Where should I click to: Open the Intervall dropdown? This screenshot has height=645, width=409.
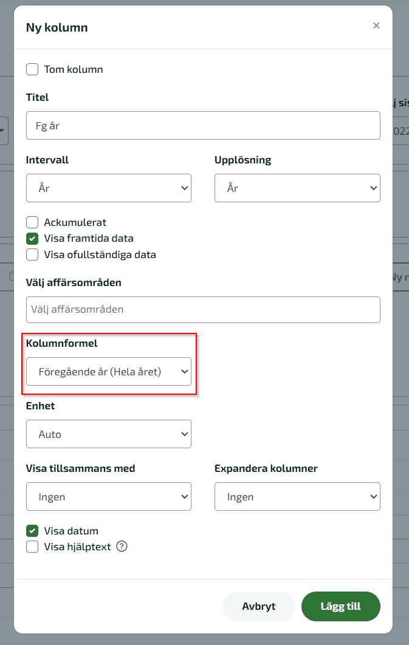point(109,188)
